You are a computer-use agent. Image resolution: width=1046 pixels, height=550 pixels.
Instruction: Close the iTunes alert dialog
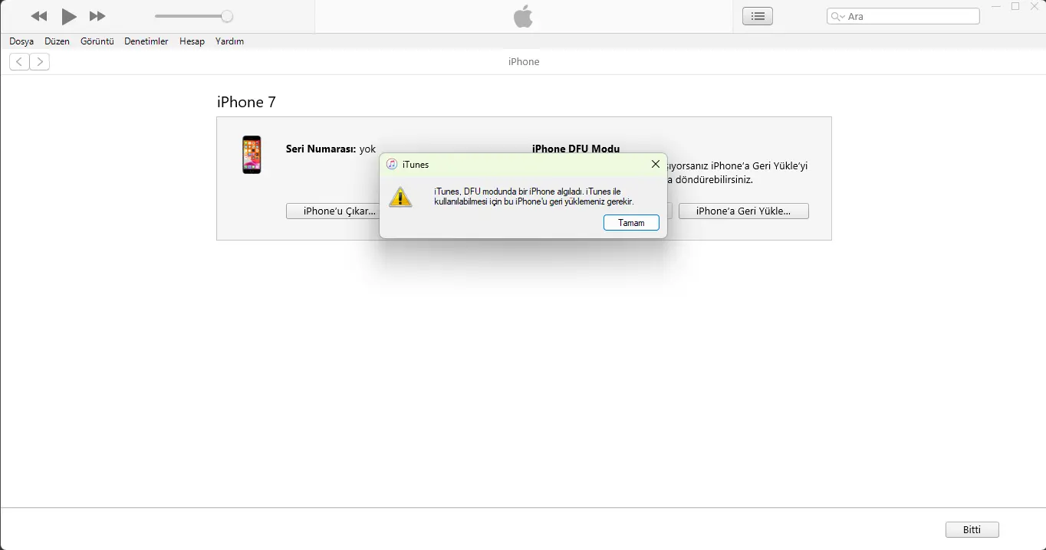coord(656,164)
